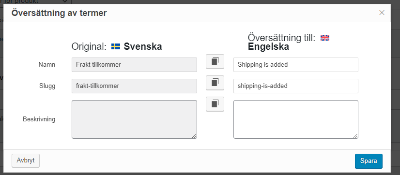The height and width of the screenshot is (175, 400).
Task: Click the UK flag beside Översättning till
Action: click(x=325, y=38)
